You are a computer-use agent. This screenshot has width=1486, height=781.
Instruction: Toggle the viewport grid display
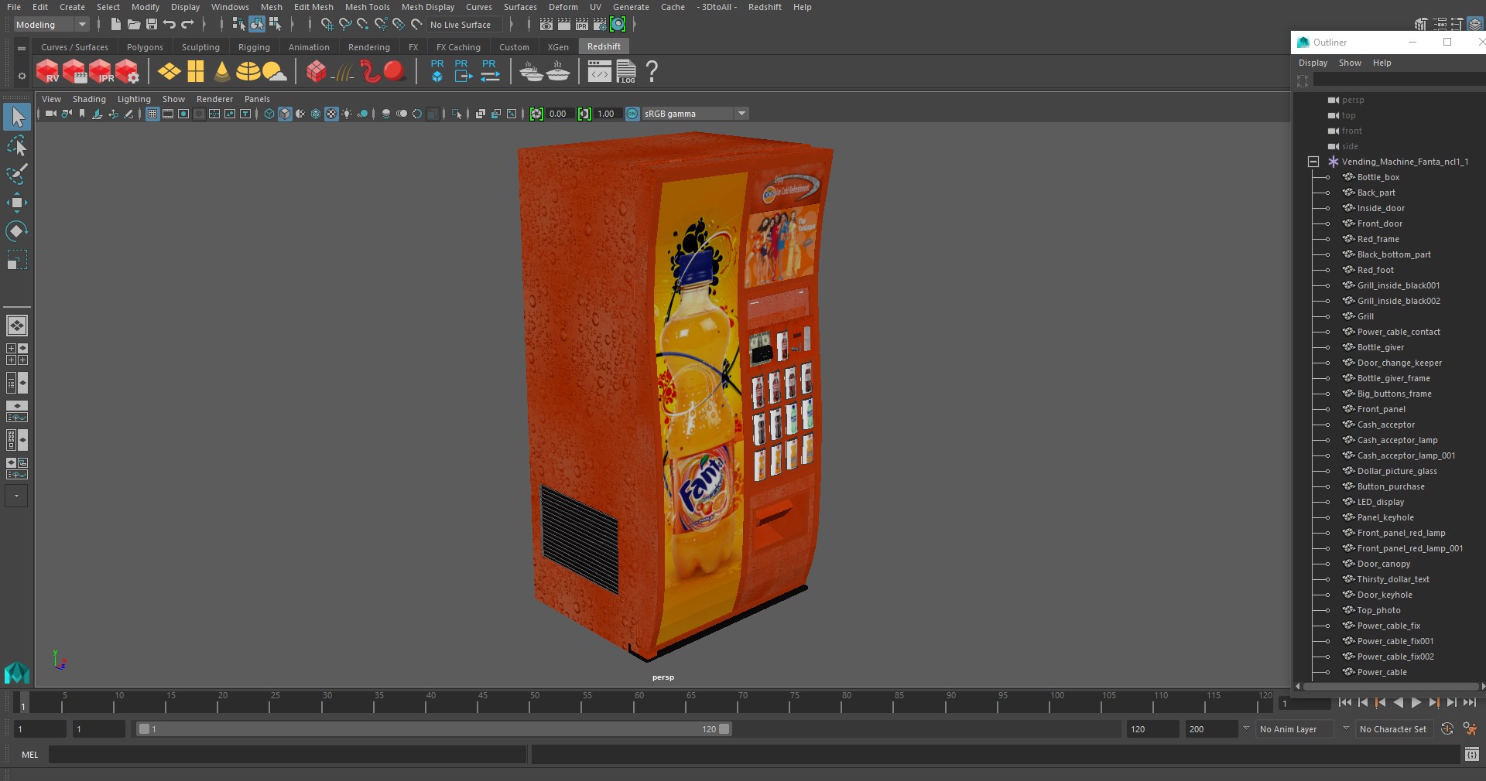pyautogui.click(x=152, y=114)
